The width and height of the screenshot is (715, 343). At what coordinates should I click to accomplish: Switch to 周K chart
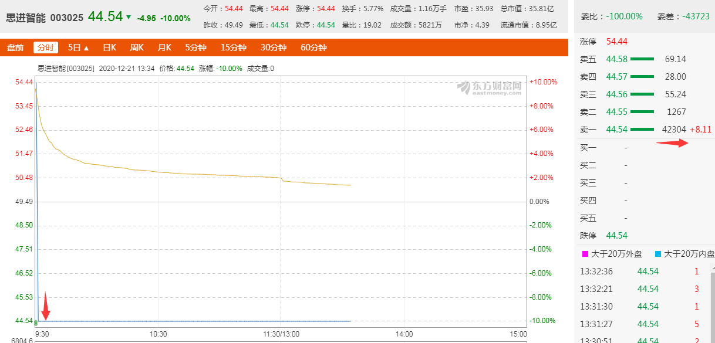coord(137,47)
